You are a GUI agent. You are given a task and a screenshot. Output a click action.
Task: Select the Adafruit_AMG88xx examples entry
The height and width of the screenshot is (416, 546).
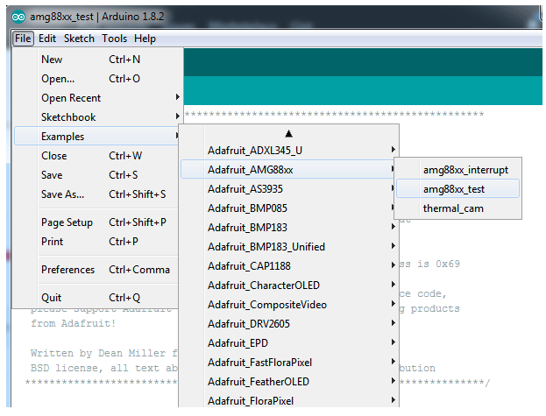tap(287, 169)
